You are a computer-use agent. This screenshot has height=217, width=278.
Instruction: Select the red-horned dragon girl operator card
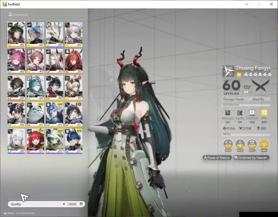[x=16, y=35]
